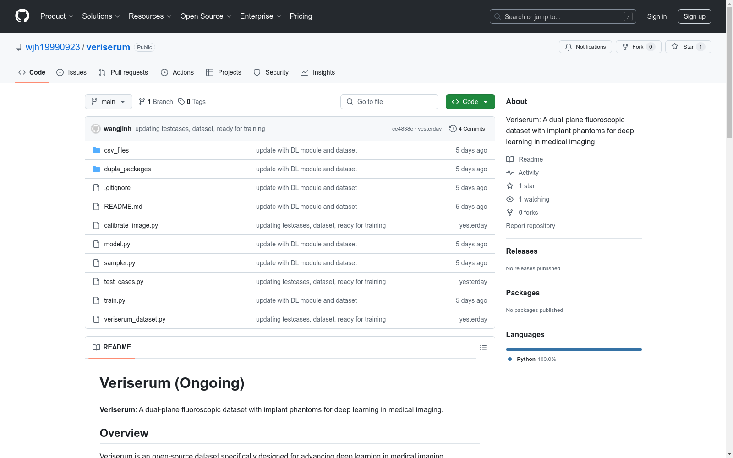
Task: Expand the Product menu
Action: (57, 16)
